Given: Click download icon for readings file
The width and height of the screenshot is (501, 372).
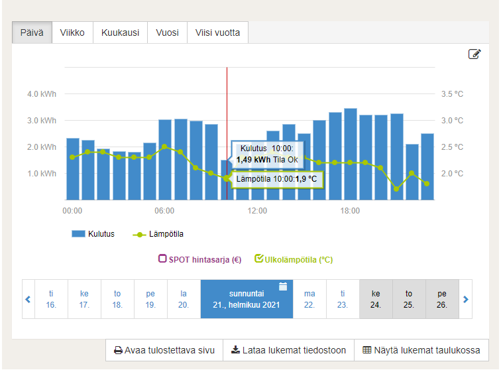Looking at the screenshot, I should coord(235,350).
